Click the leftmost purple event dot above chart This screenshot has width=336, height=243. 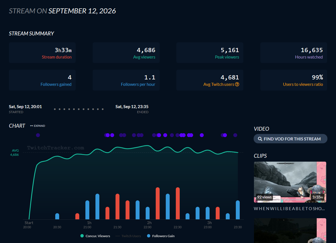[38, 135]
